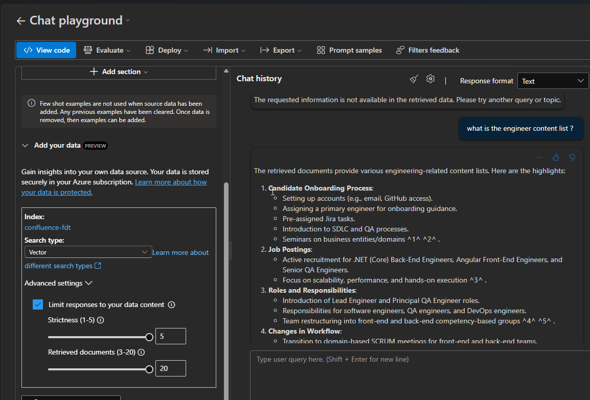Click the 'Job Postings' heading
Viewport: 590px width, 400px height.
point(290,249)
